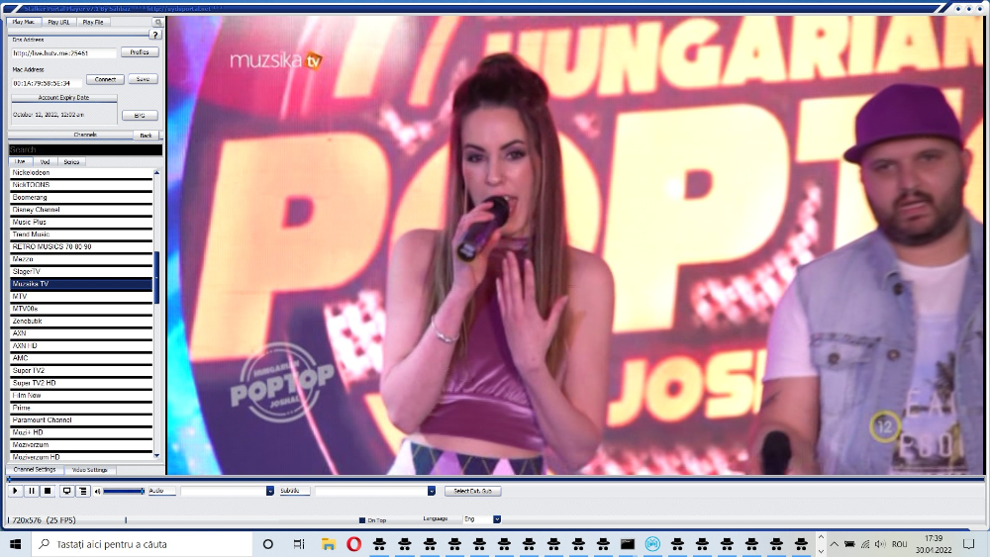Select the Disney Channel entry
Screen dimensions: 990x557
81,210
